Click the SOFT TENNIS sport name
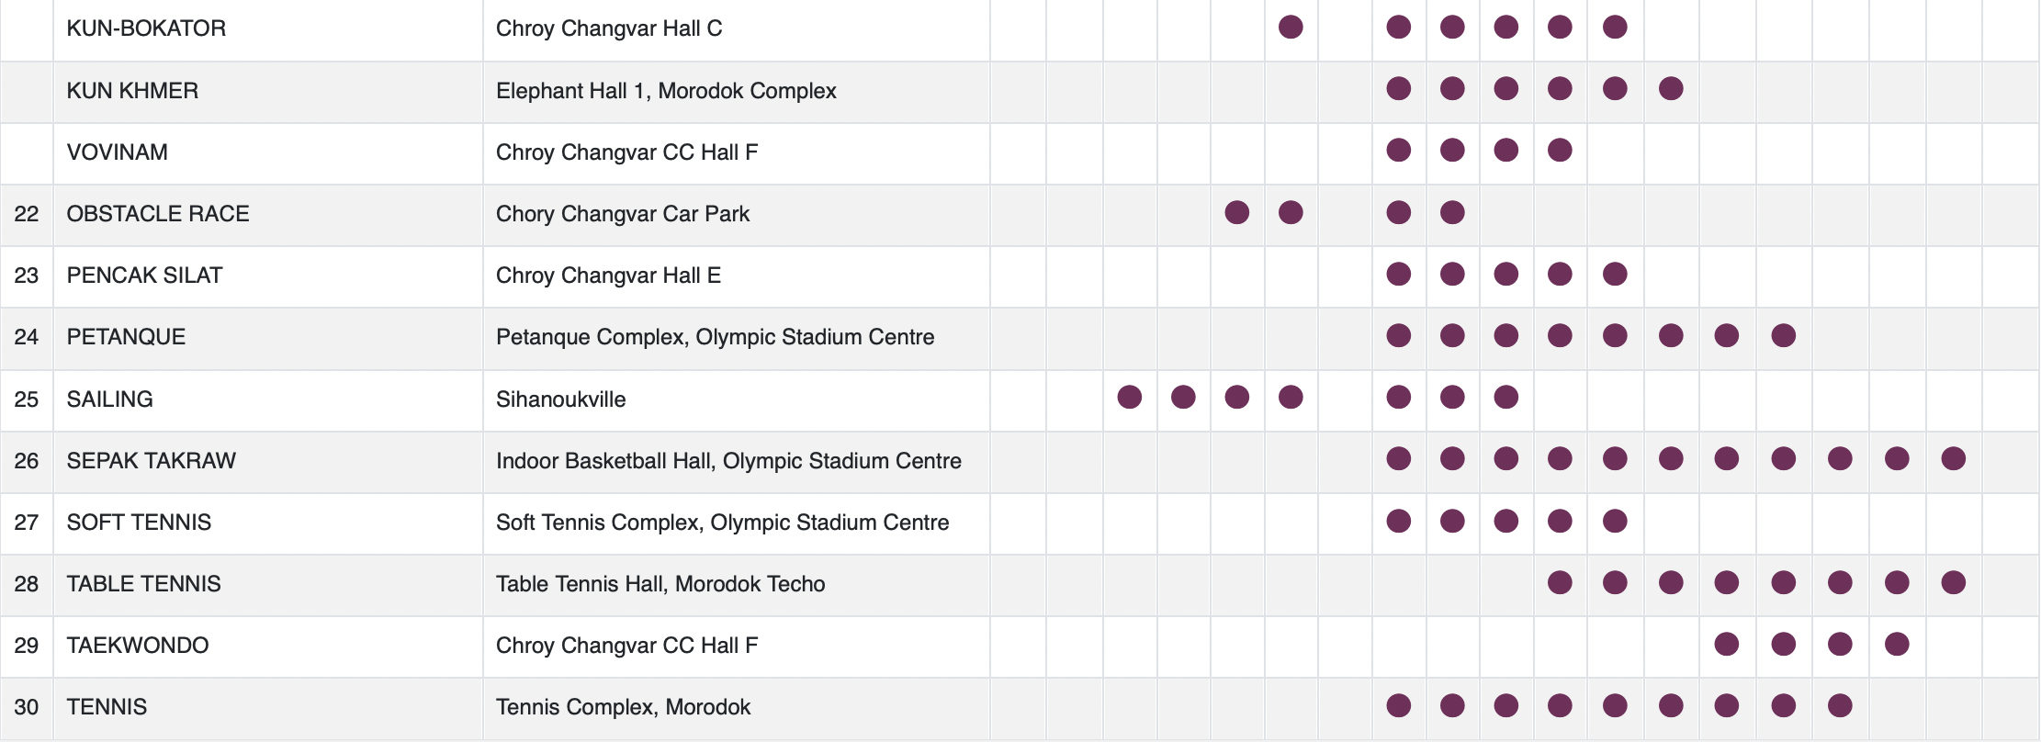 click(139, 523)
